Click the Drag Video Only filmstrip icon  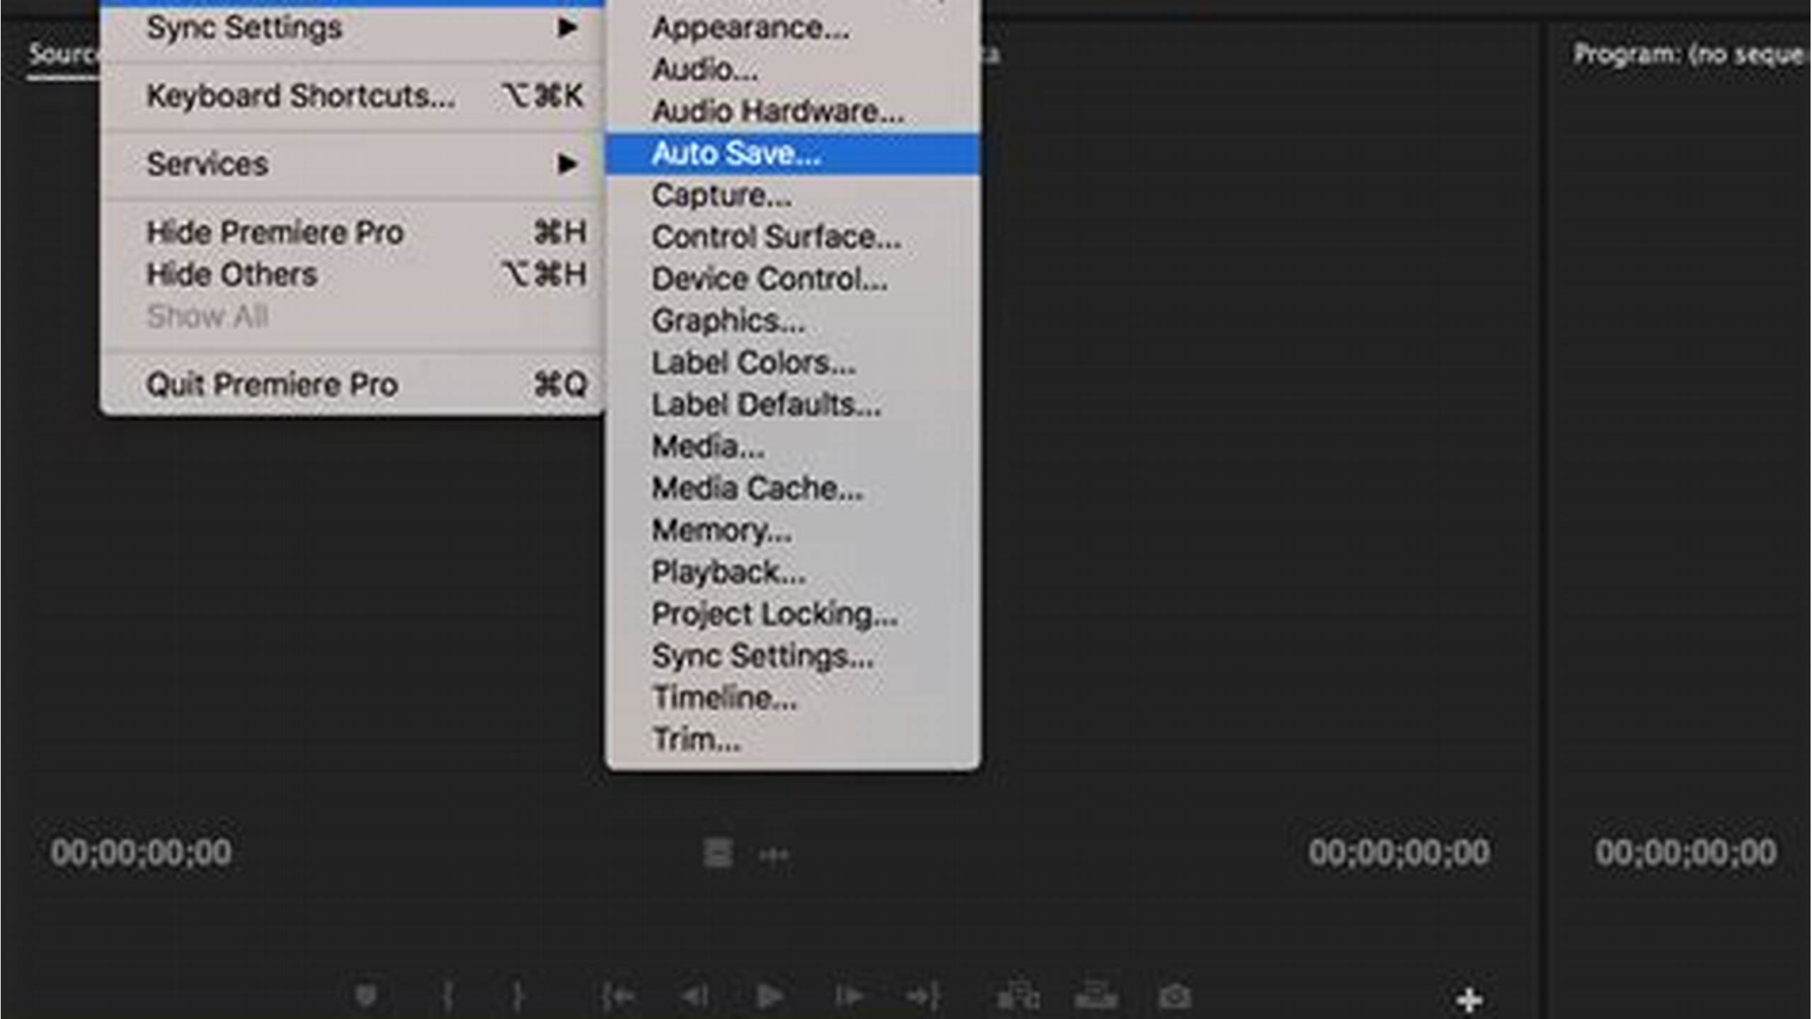pyautogui.click(x=718, y=853)
